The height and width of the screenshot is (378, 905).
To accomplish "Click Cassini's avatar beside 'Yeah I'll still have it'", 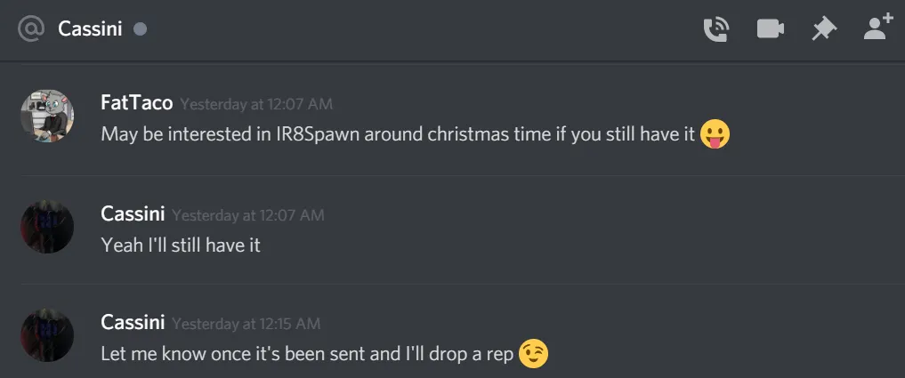I will pyautogui.click(x=47, y=226).
